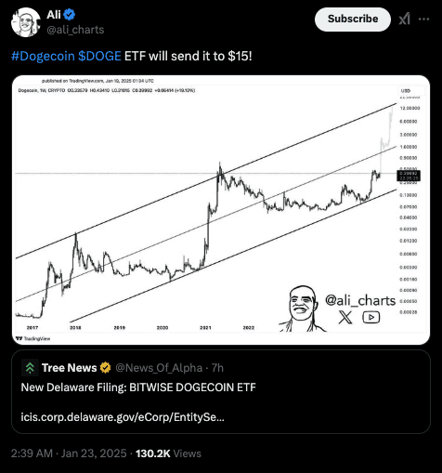The width and height of the screenshot is (442, 473).
Task: Click the TradingView logo on chart
Action: tap(32, 338)
